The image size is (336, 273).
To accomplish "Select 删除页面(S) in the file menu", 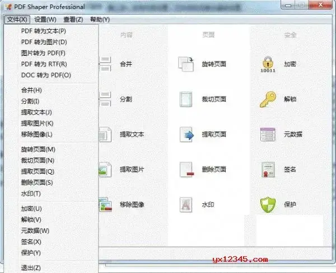I will pyautogui.click(x=37, y=183).
